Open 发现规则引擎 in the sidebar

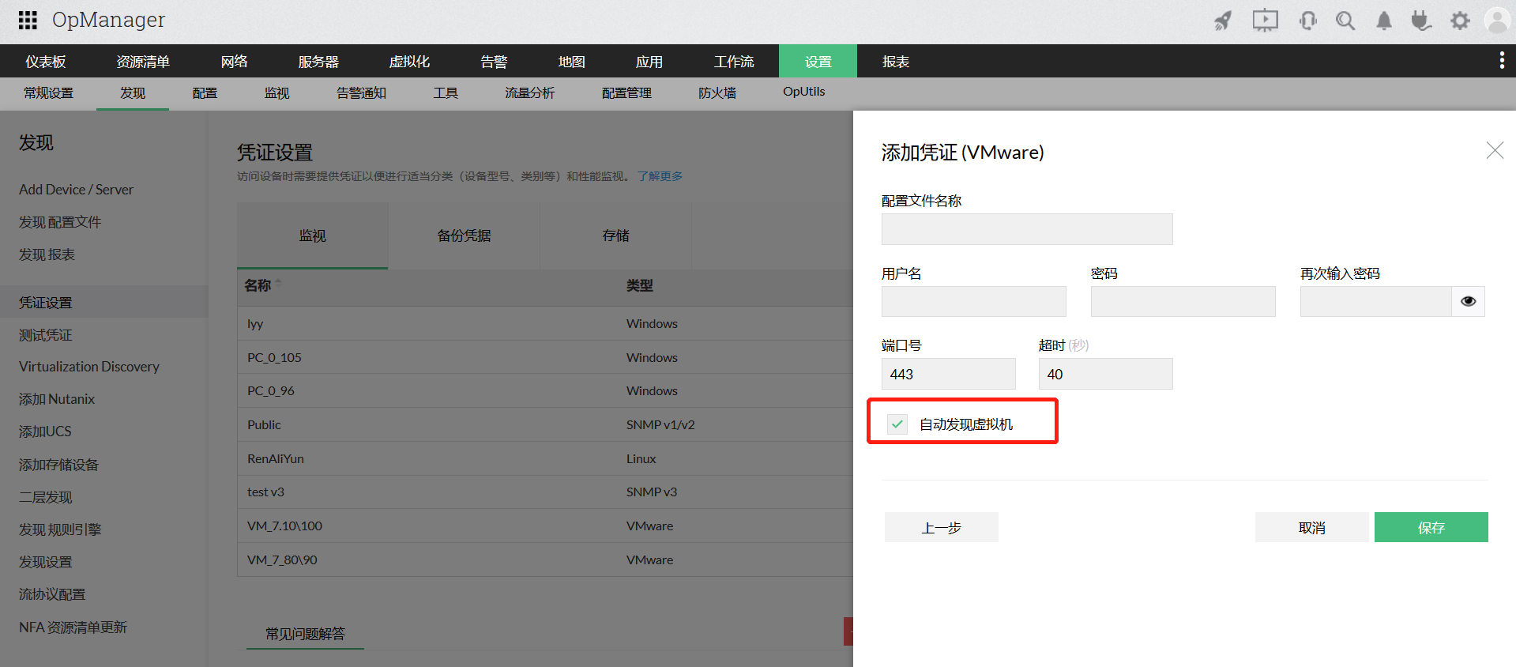pyautogui.click(x=60, y=529)
